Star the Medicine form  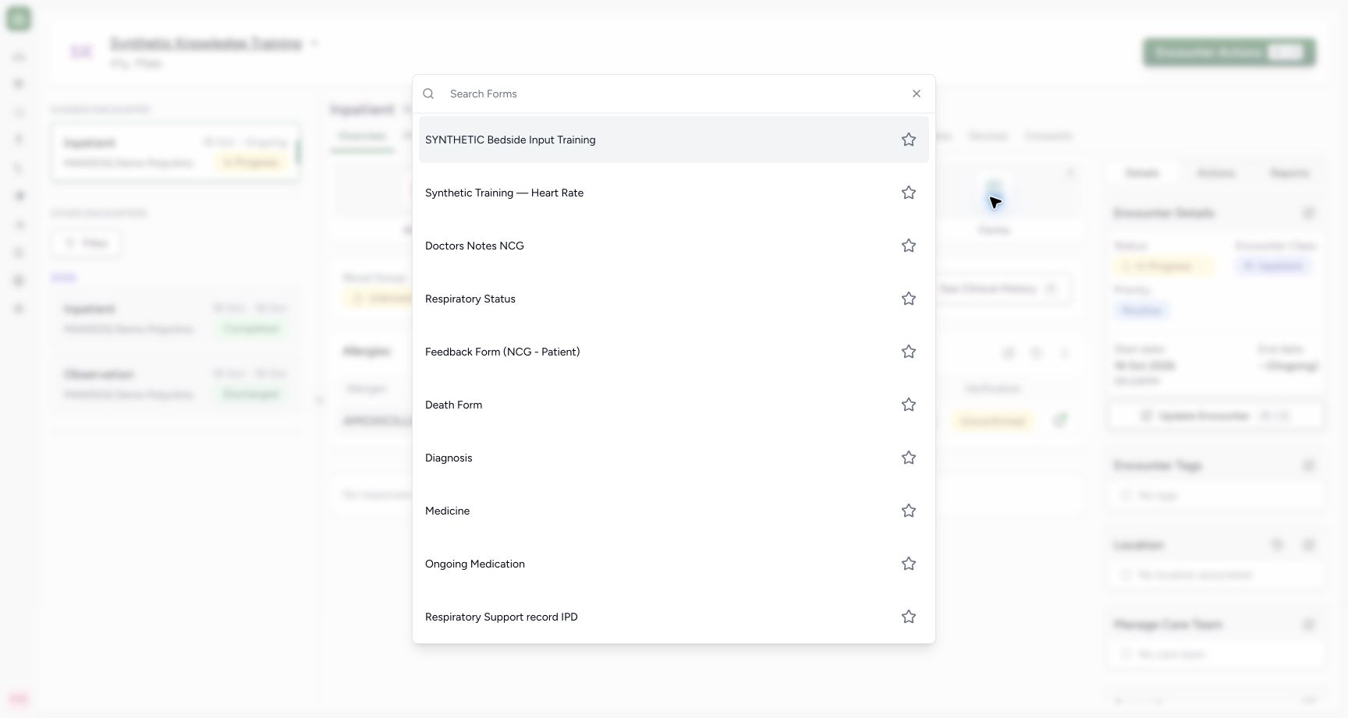click(x=909, y=511)
